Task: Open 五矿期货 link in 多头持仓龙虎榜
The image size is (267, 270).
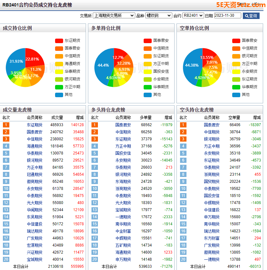Action: tap(123, 245)
